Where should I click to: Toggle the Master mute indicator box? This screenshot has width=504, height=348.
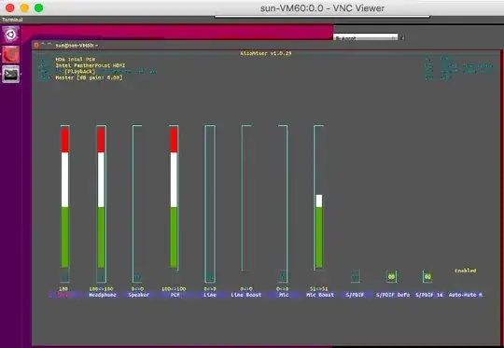pyautogui.click(x=64, y=277)
